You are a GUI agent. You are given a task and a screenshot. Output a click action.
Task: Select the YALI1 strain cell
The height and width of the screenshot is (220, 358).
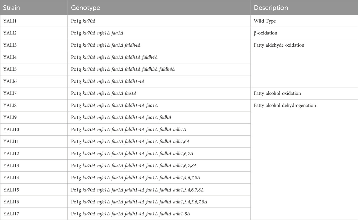pos(10,21)
